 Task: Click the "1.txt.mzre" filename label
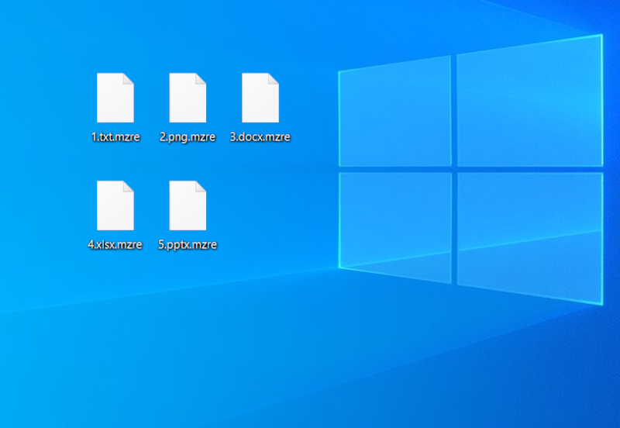115,137
